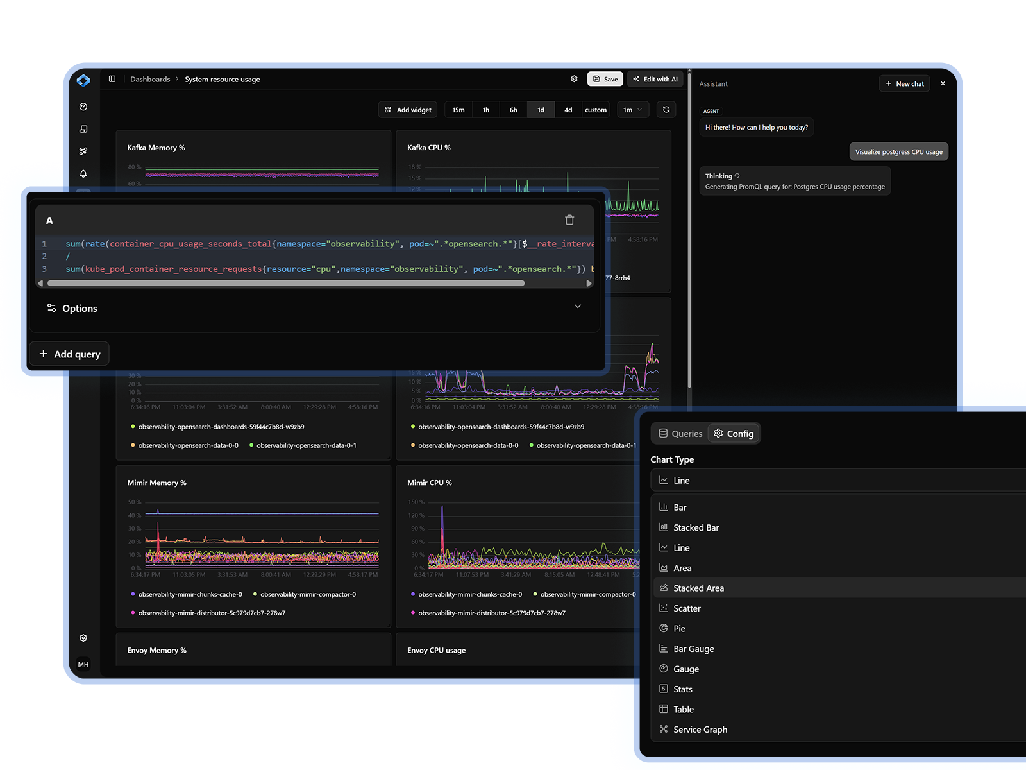The height and width of the screenshot is (770, 1026).
Task: Save the dashboard
Action: click(605, 78)
